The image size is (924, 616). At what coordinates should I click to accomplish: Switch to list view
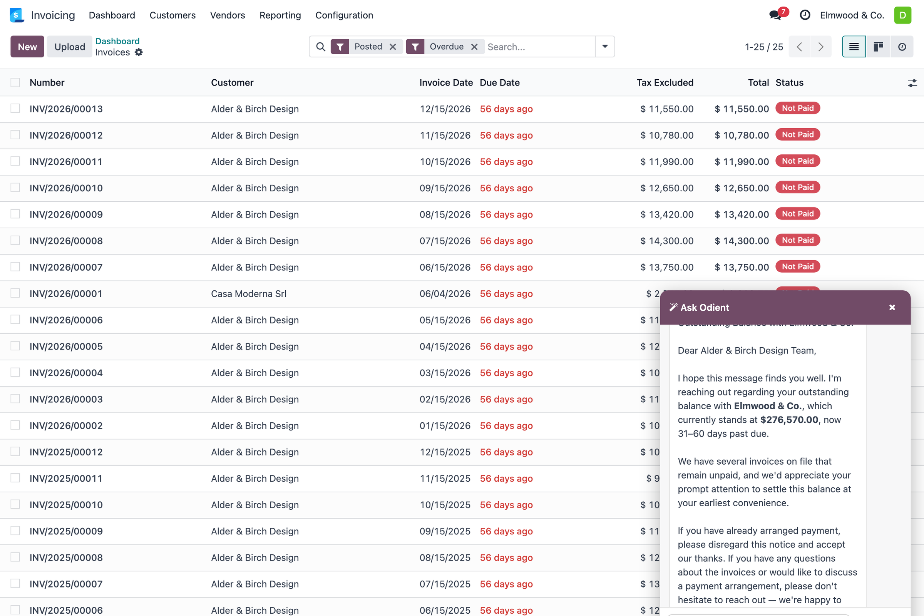pos(854,47)
